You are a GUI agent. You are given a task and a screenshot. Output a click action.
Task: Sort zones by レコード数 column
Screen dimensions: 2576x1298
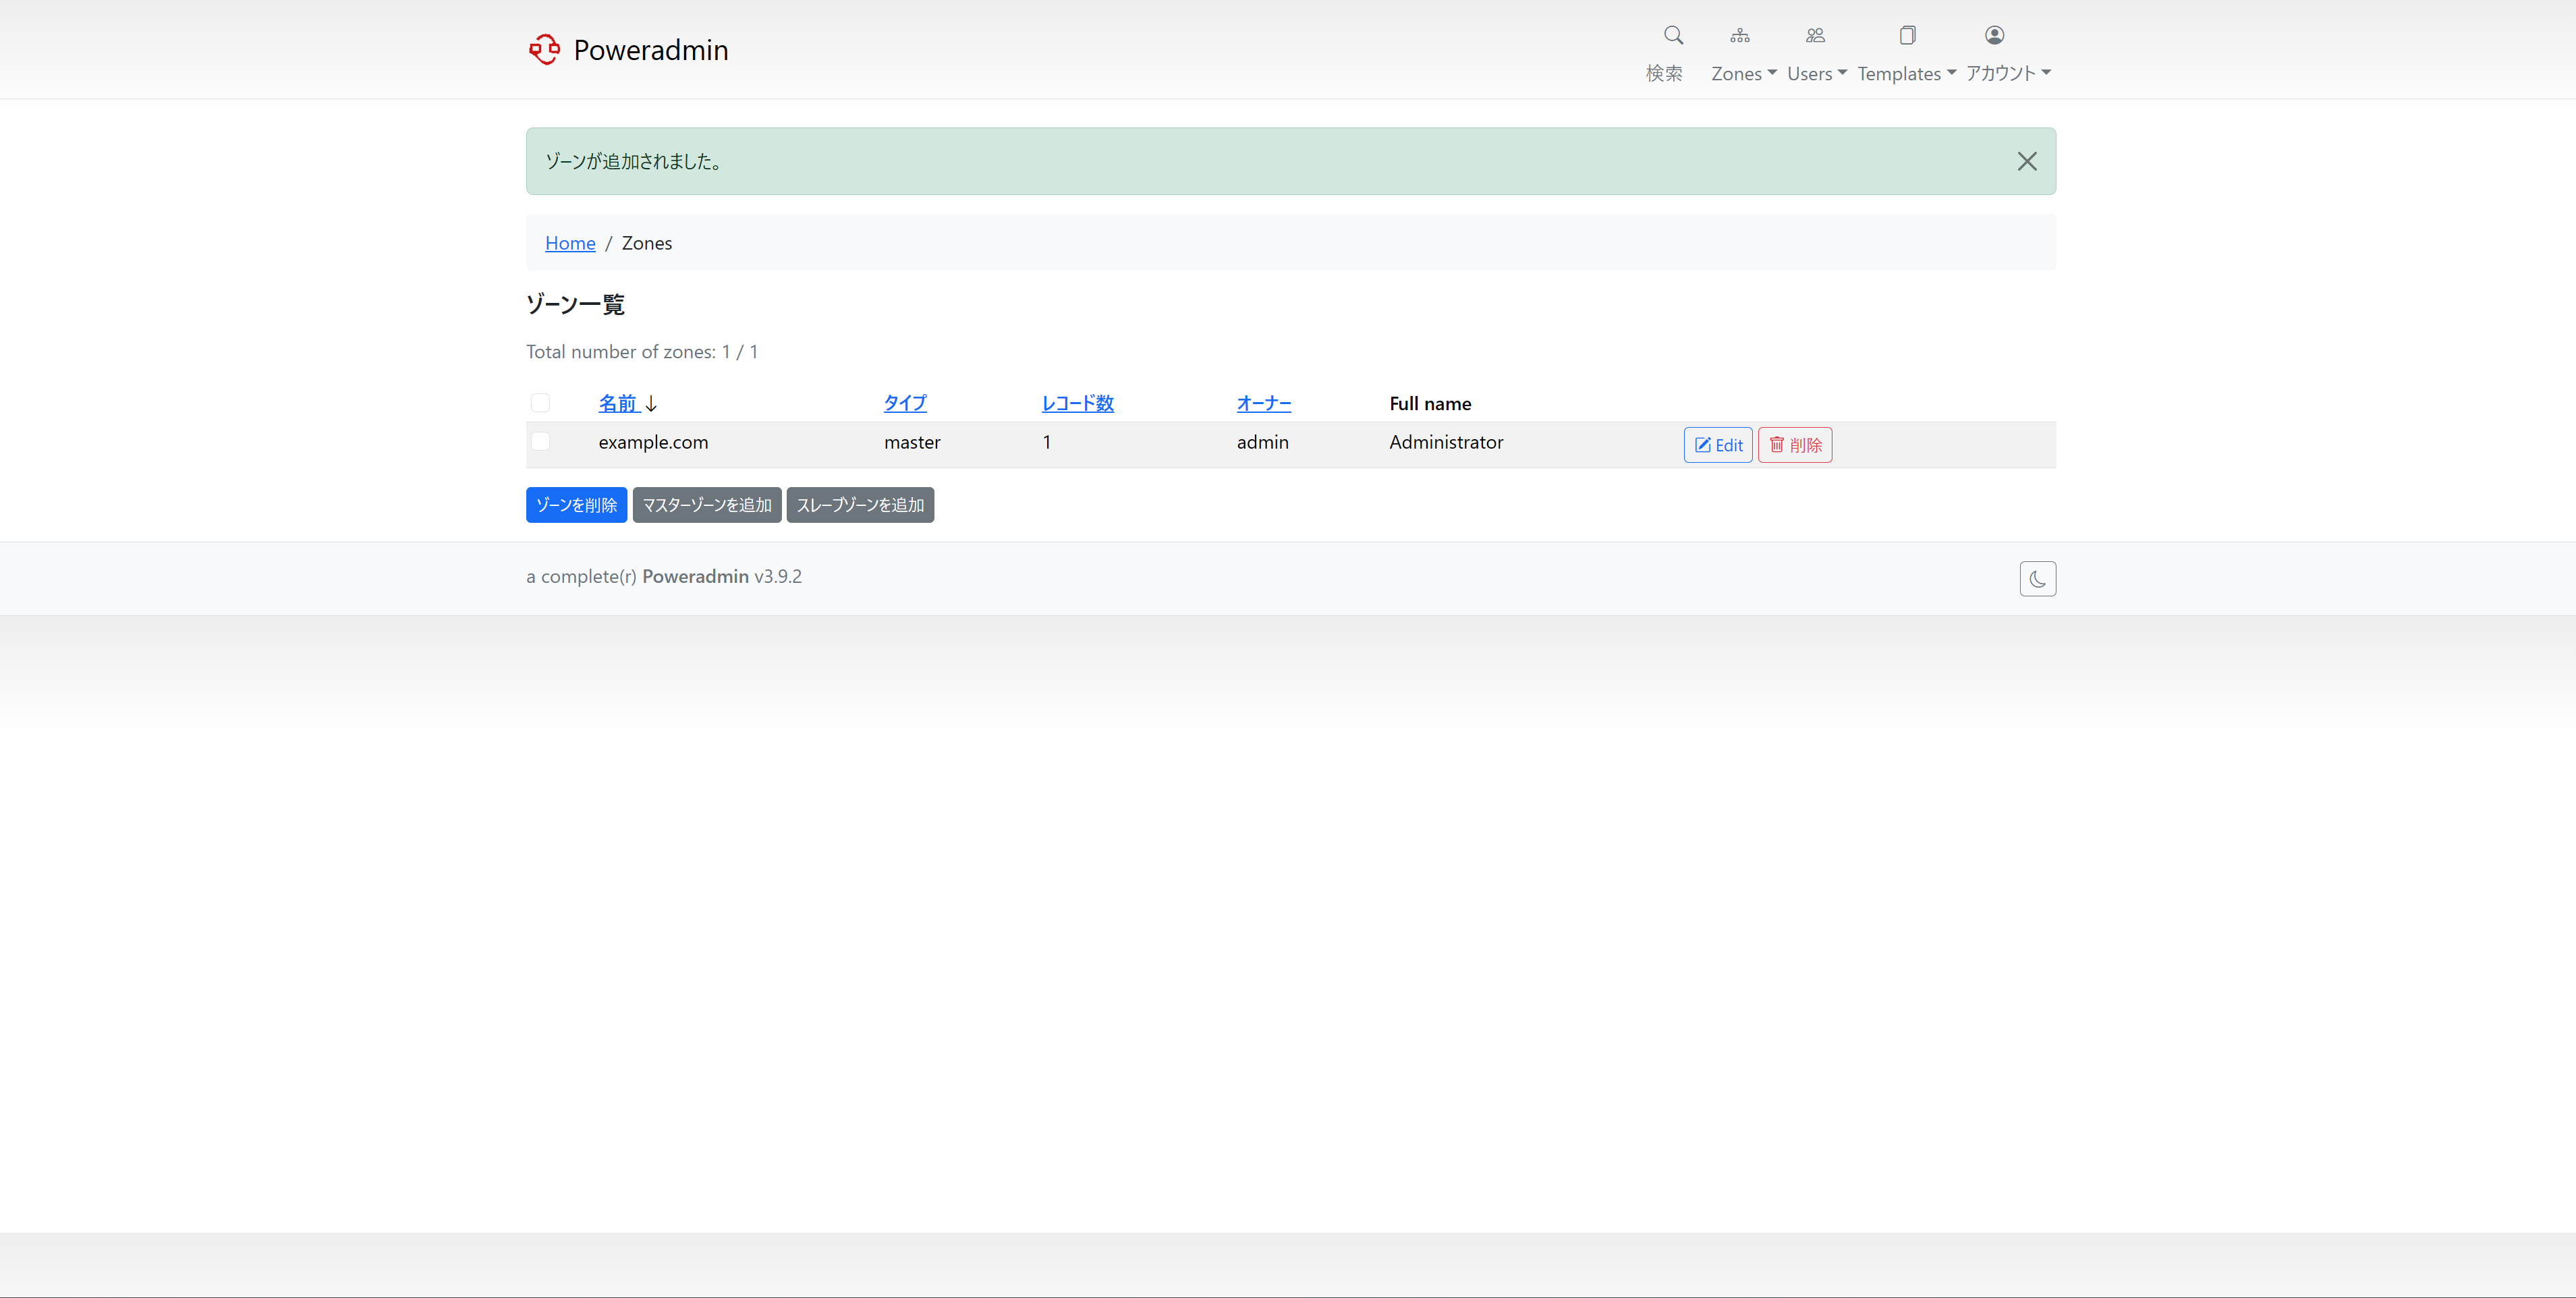click(x=1077, y=403)
